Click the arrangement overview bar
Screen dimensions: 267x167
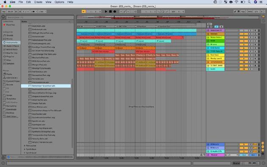168,17
